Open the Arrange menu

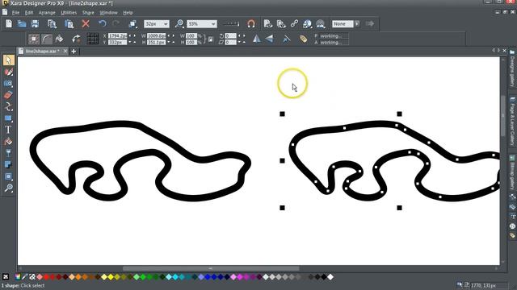(47, 13)
